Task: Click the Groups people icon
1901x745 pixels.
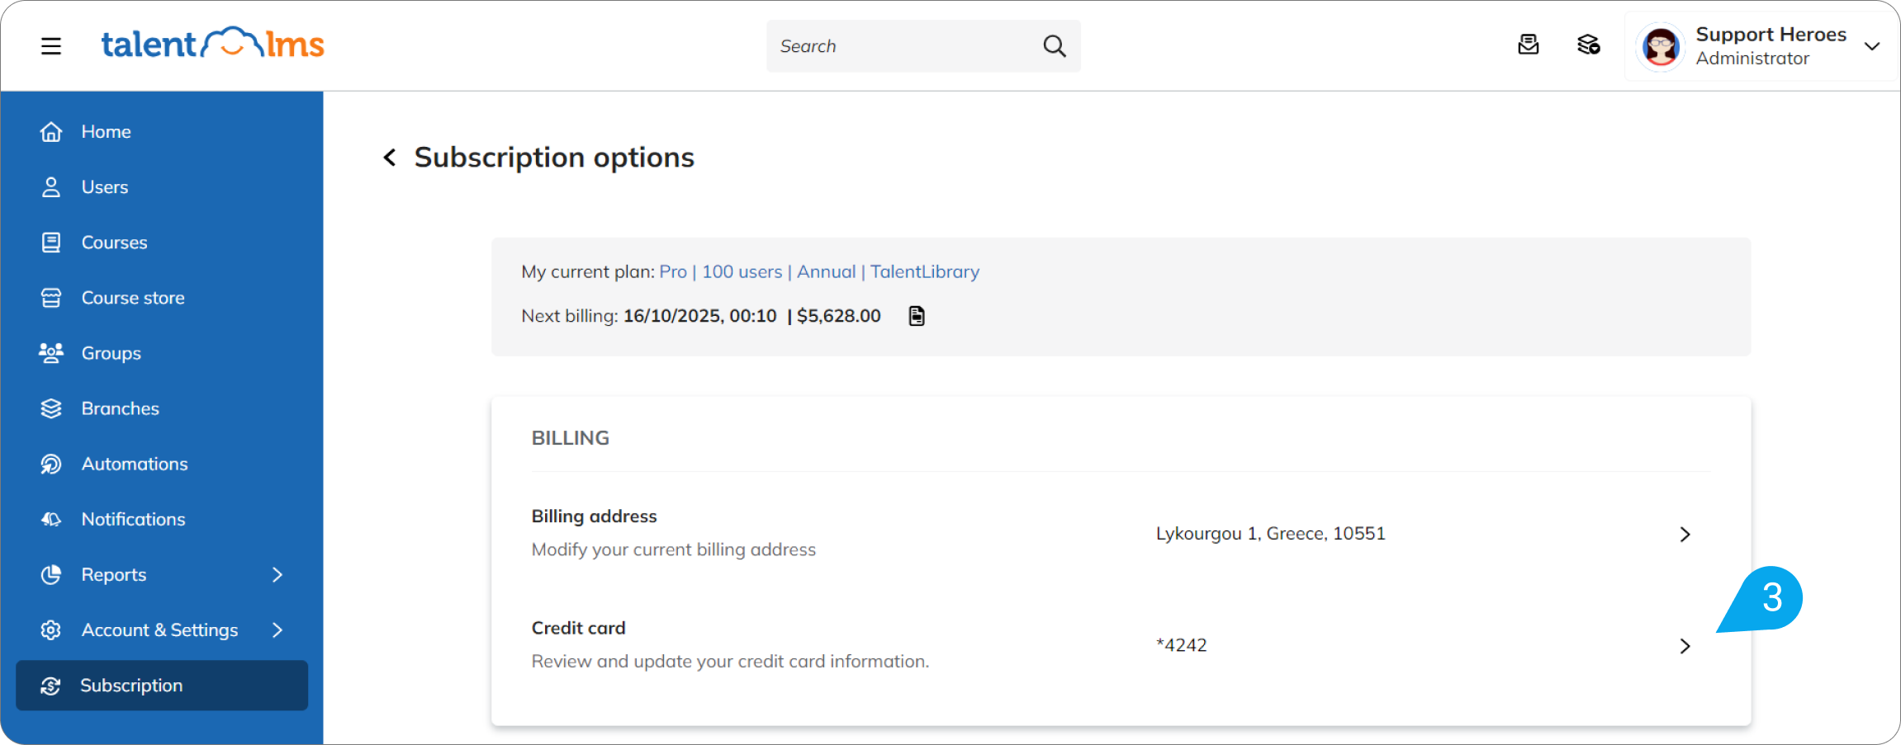Action: (x=51, y=353)
